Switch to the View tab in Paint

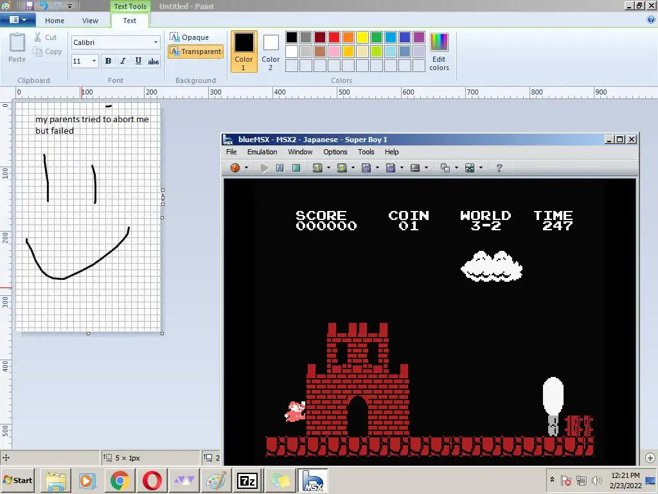point(90,21)
